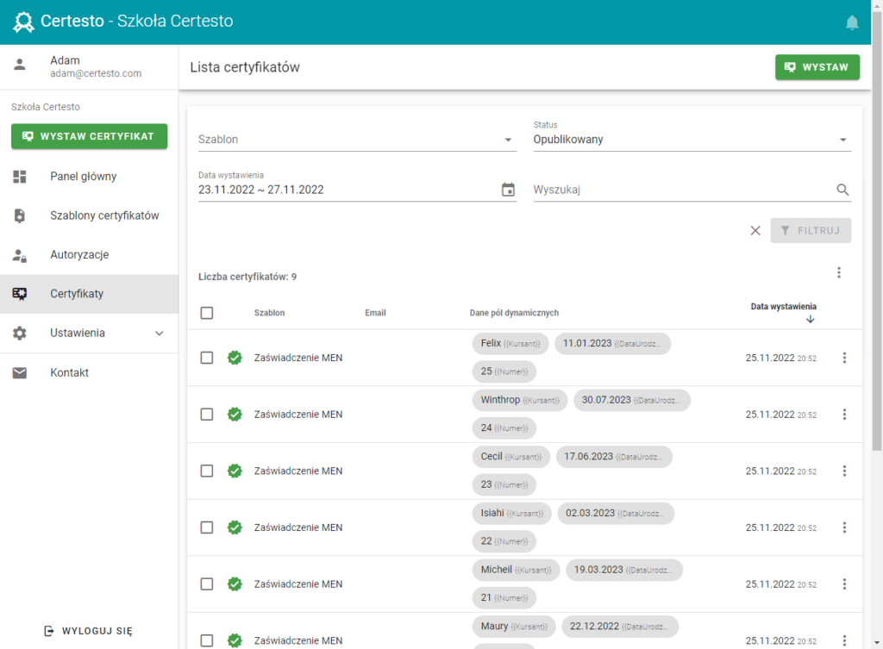This screenshot has width=883, height=649.
Task: Click the 11.01.2023 date chip
Action: point(612,343)
